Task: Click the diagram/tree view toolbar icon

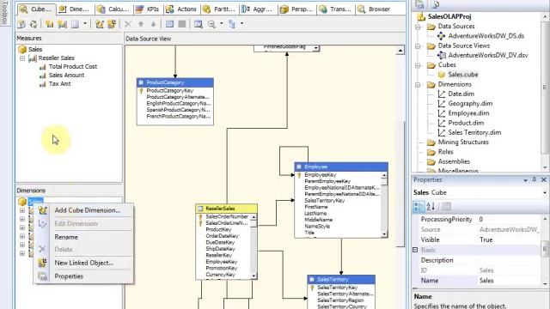Action: tap(232, 24)
